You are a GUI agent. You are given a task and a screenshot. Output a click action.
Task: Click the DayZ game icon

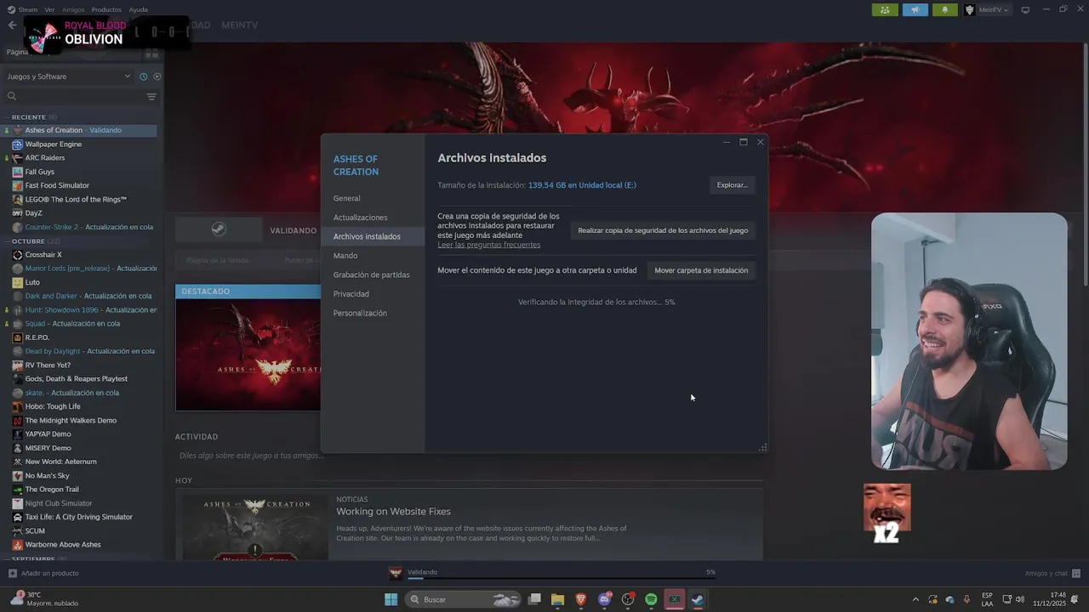(17, 213)
